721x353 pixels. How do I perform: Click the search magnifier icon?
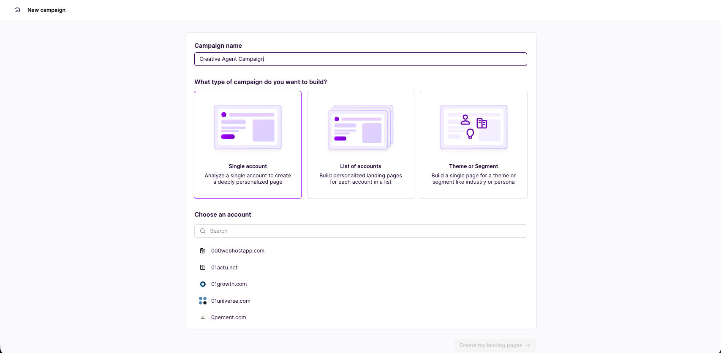point(203,231)
